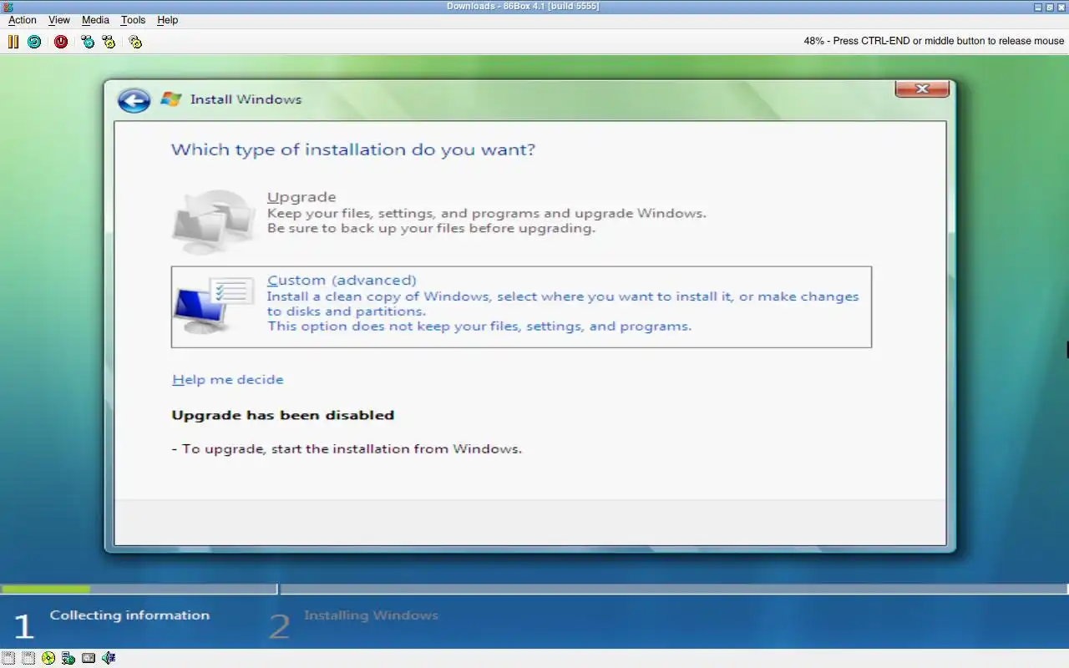
Task: Click 'Upgrade has been disabled' text
Action: click(283, 415)
